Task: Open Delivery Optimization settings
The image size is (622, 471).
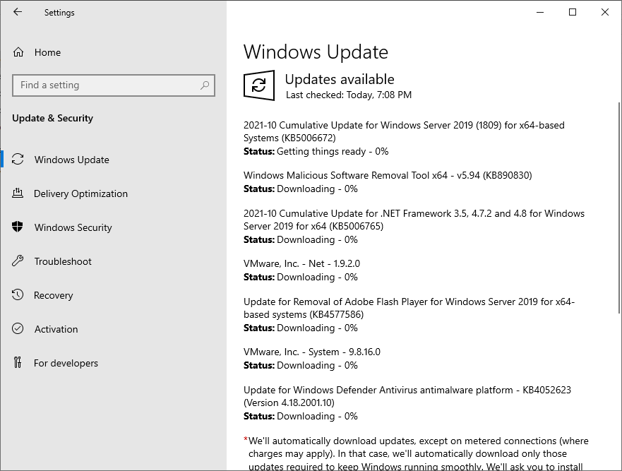Action: tap(81, 193)
